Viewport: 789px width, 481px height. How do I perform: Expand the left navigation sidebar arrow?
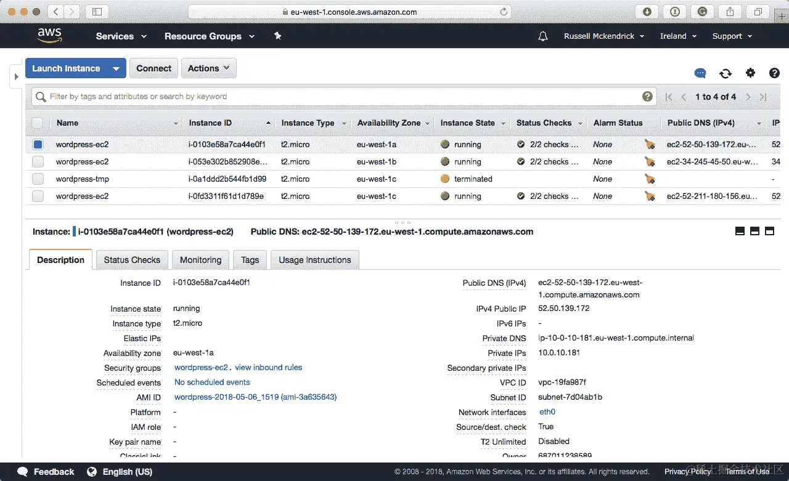coord(15,77)
